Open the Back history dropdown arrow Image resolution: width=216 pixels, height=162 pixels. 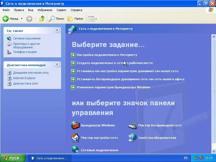pyautogui.click(x=22, y=18)
